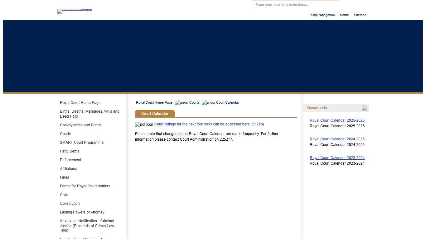Select Petty Debts sidebar entry
Viewport: 426px width, 239px height.
pyautogui.click(x=70, y=151)
